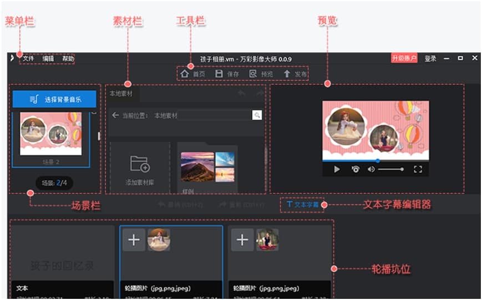Open the 编辑 menu
This screenshot has width=482, height=300.
[48, 59]
